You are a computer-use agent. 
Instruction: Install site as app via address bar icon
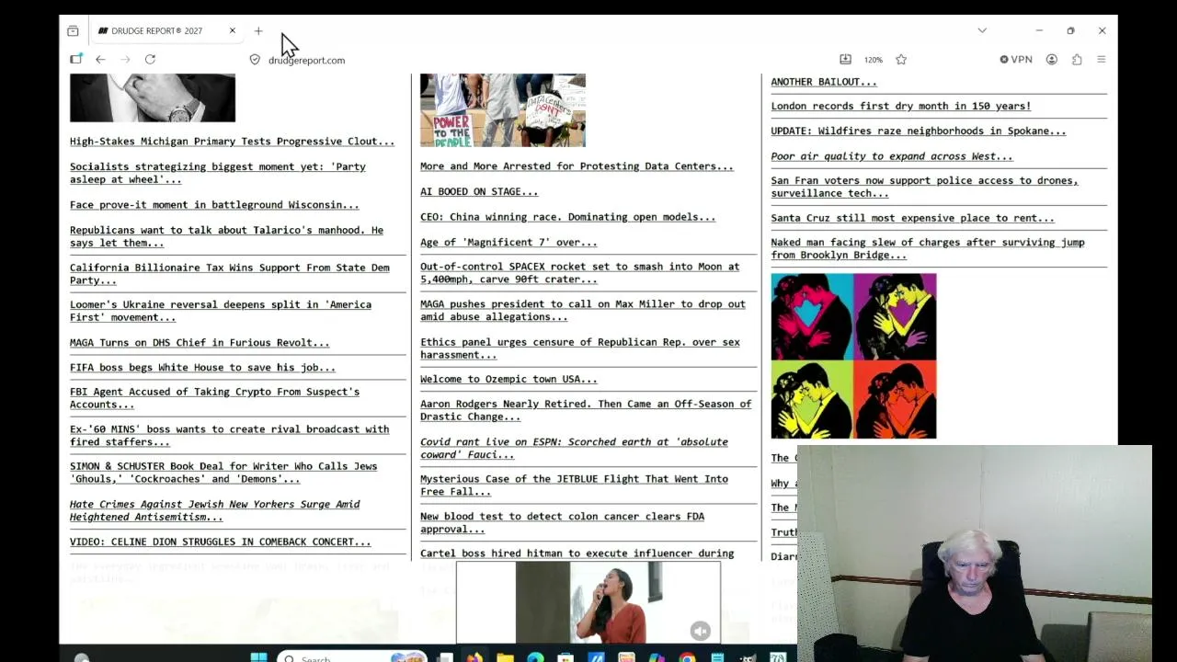pyautogui.click(x=845, y=60)
